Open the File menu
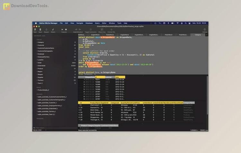Viewport: 241px width, 153px height. (x=61, y=23)
